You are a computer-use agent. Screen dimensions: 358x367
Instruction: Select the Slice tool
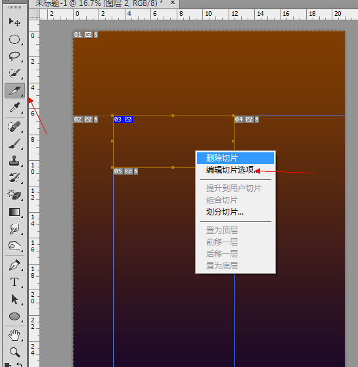(x=14, y=91)
